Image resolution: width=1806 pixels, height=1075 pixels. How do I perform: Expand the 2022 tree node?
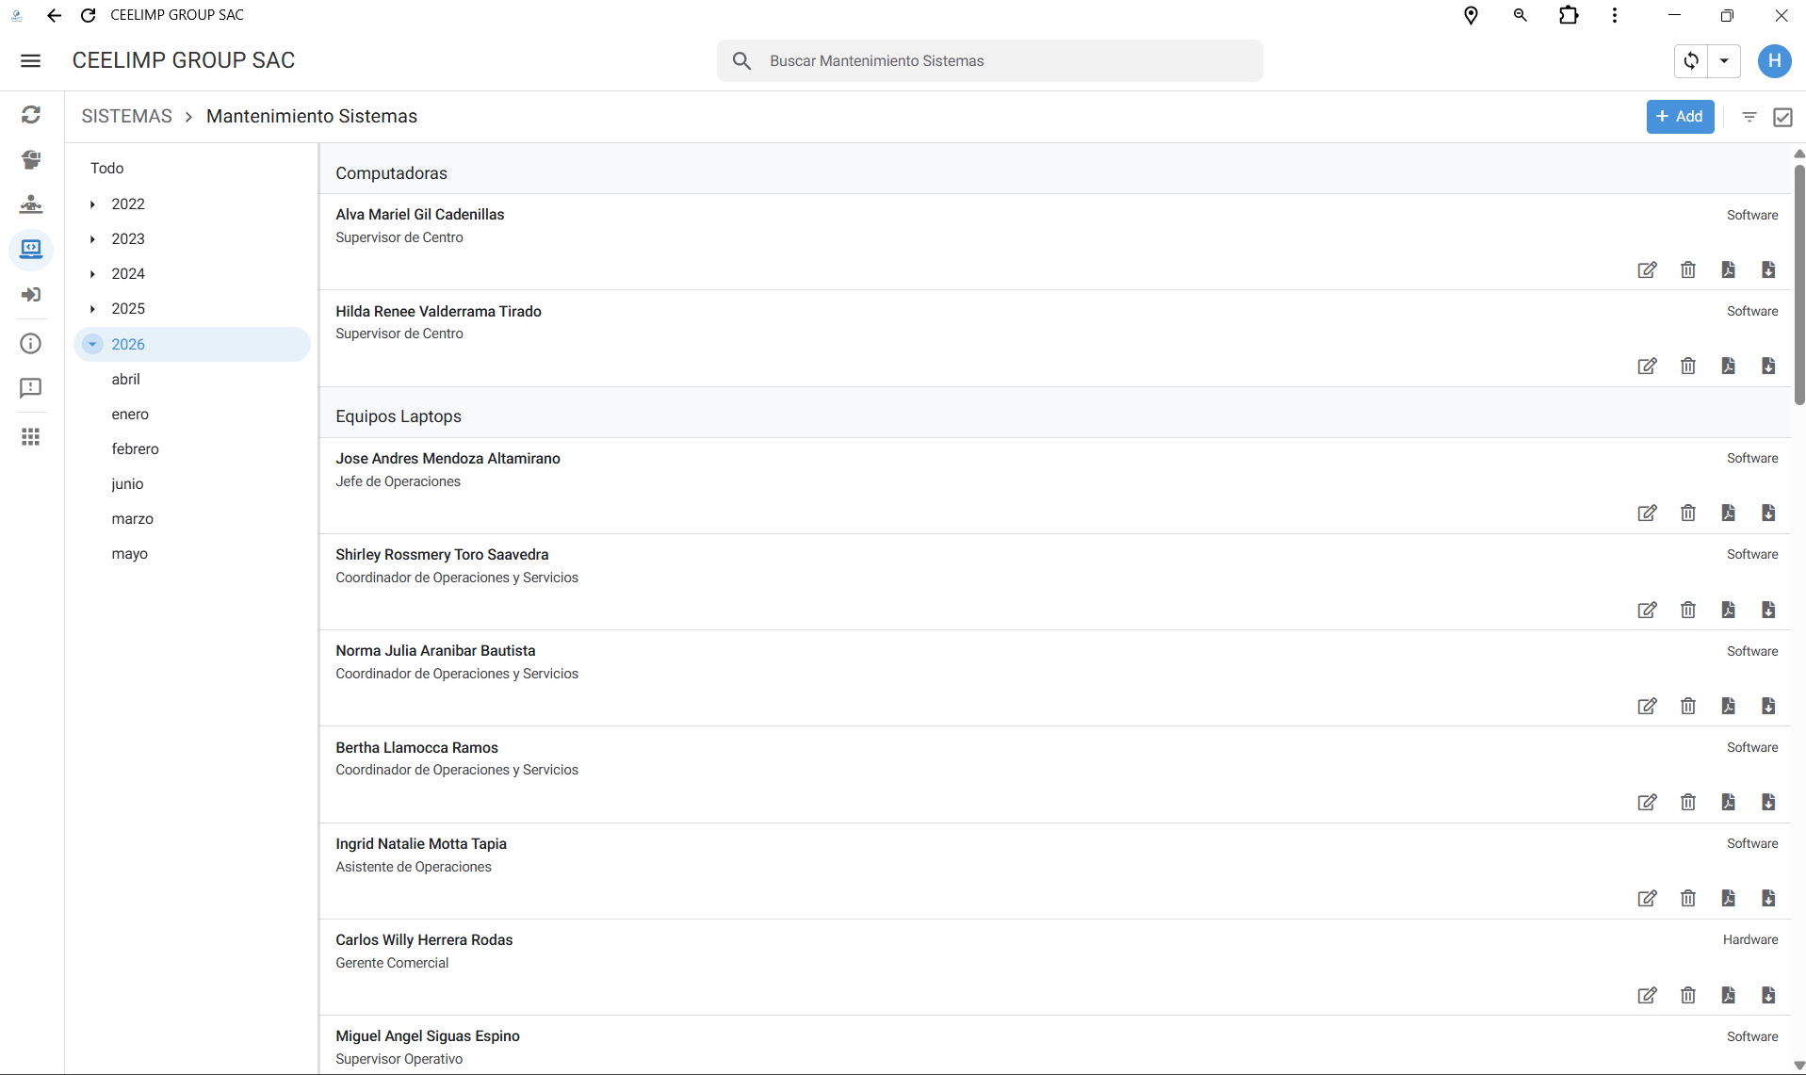[x=92, y=204]
